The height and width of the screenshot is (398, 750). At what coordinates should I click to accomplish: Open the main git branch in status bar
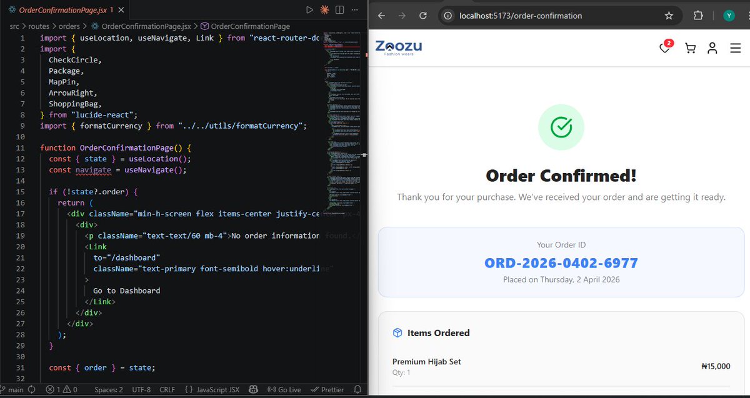(x=12, y=390)
